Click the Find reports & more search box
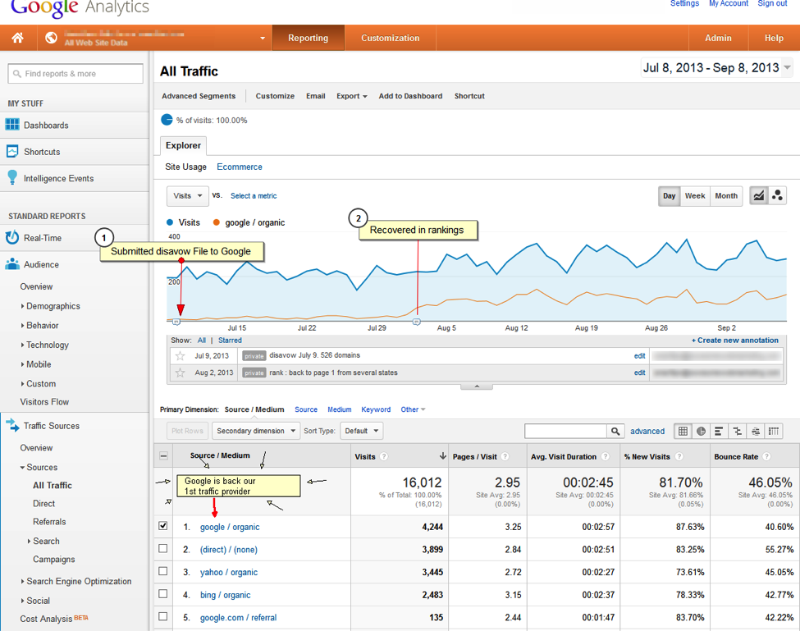Viewport: 800px width, 631px height. click(x=75, y=74)
